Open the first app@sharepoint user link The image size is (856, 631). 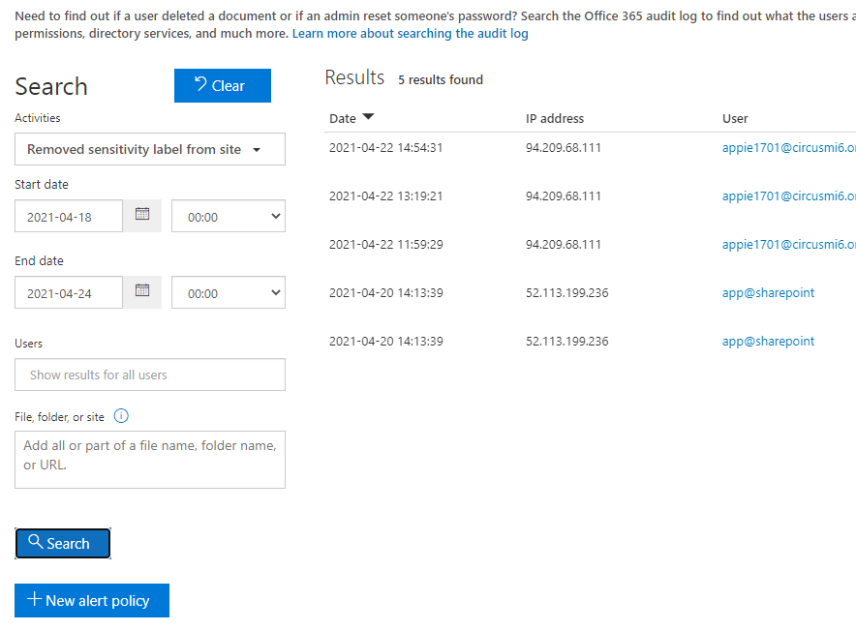coord(768,293)
